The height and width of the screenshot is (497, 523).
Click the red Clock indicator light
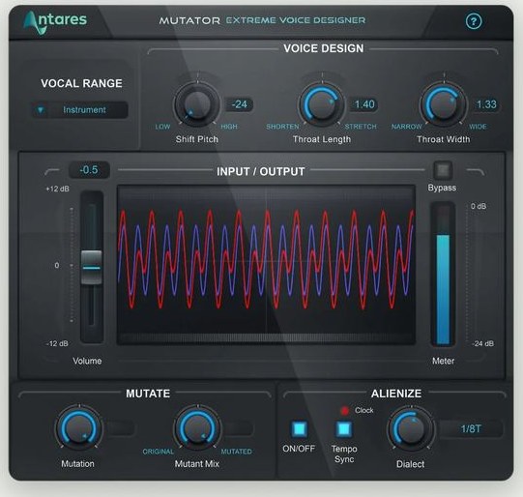click(344, 410)
